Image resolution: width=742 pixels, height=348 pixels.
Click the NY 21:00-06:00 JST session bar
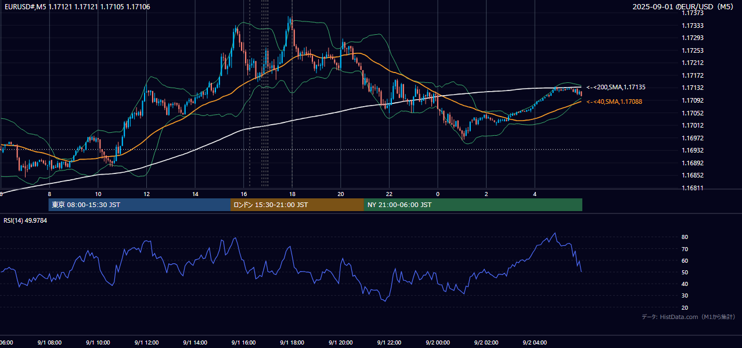coord(473,205)
